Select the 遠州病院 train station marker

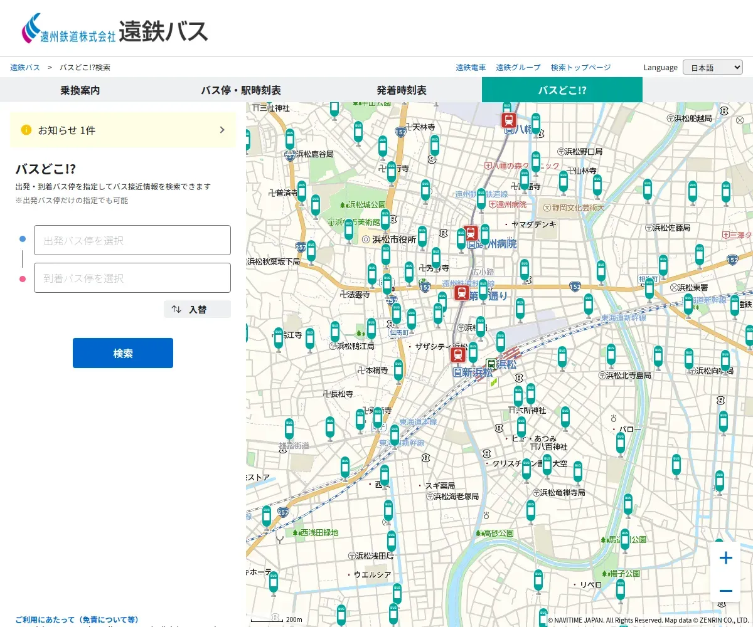(x=471, y=233)
